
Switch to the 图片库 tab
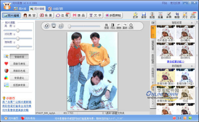coord(20,9)
